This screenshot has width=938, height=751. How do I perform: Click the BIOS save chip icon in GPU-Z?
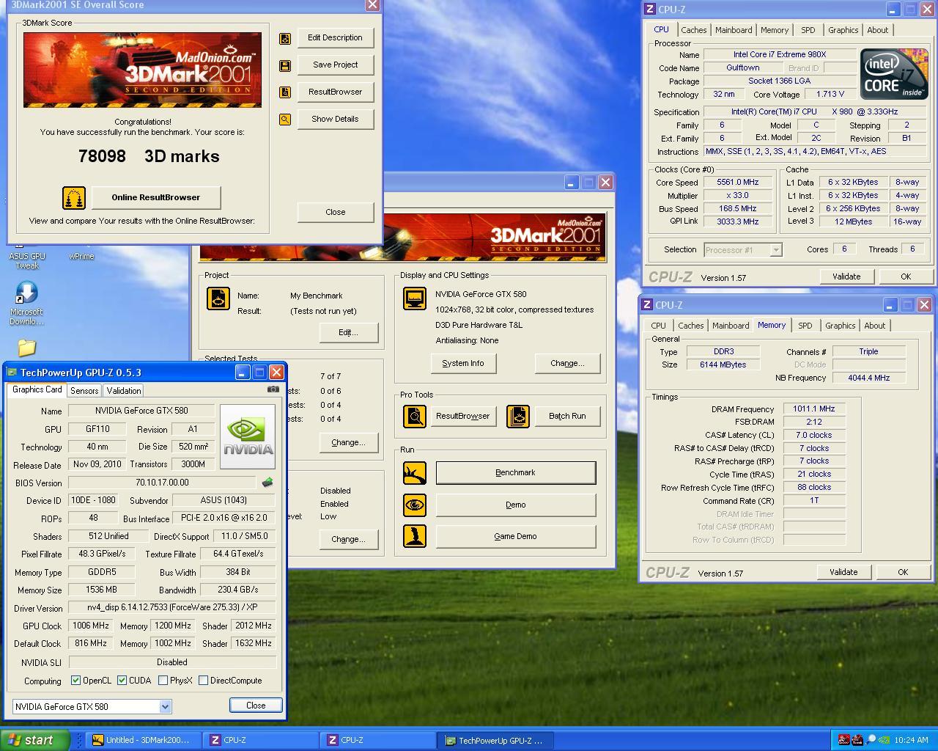(x=267, y=483)
